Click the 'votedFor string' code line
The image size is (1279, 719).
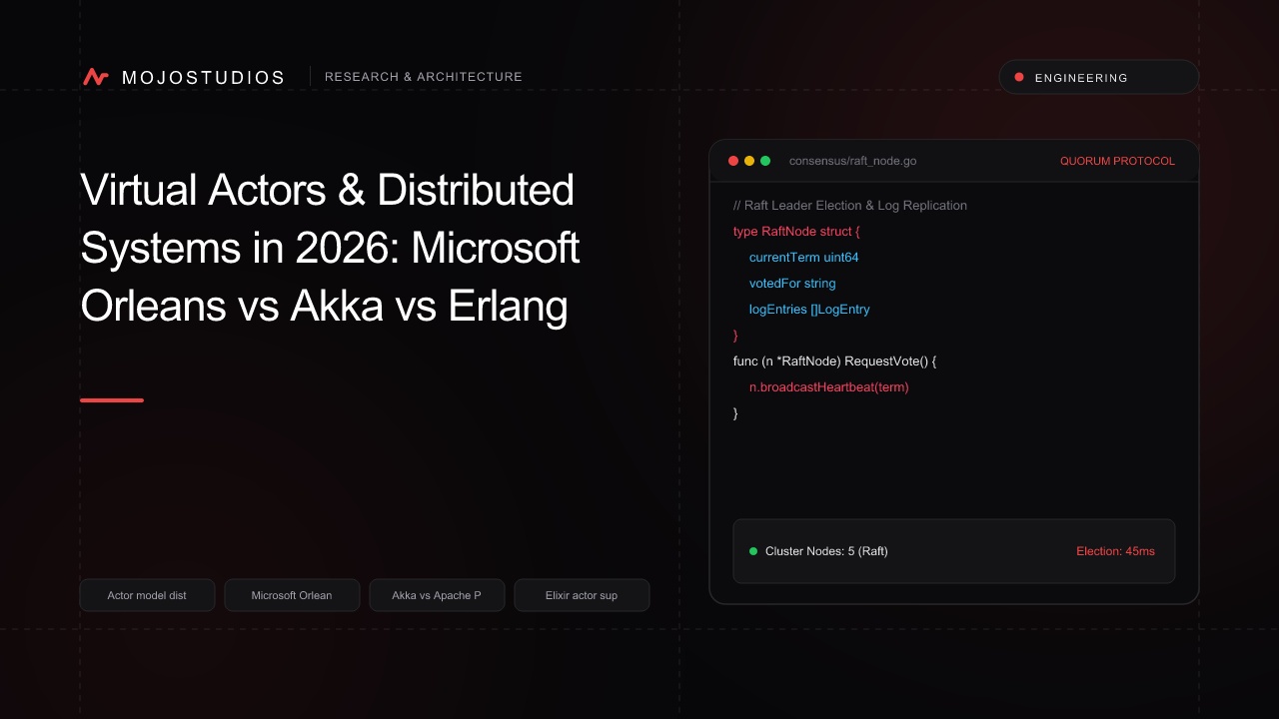tap(792, 284)
